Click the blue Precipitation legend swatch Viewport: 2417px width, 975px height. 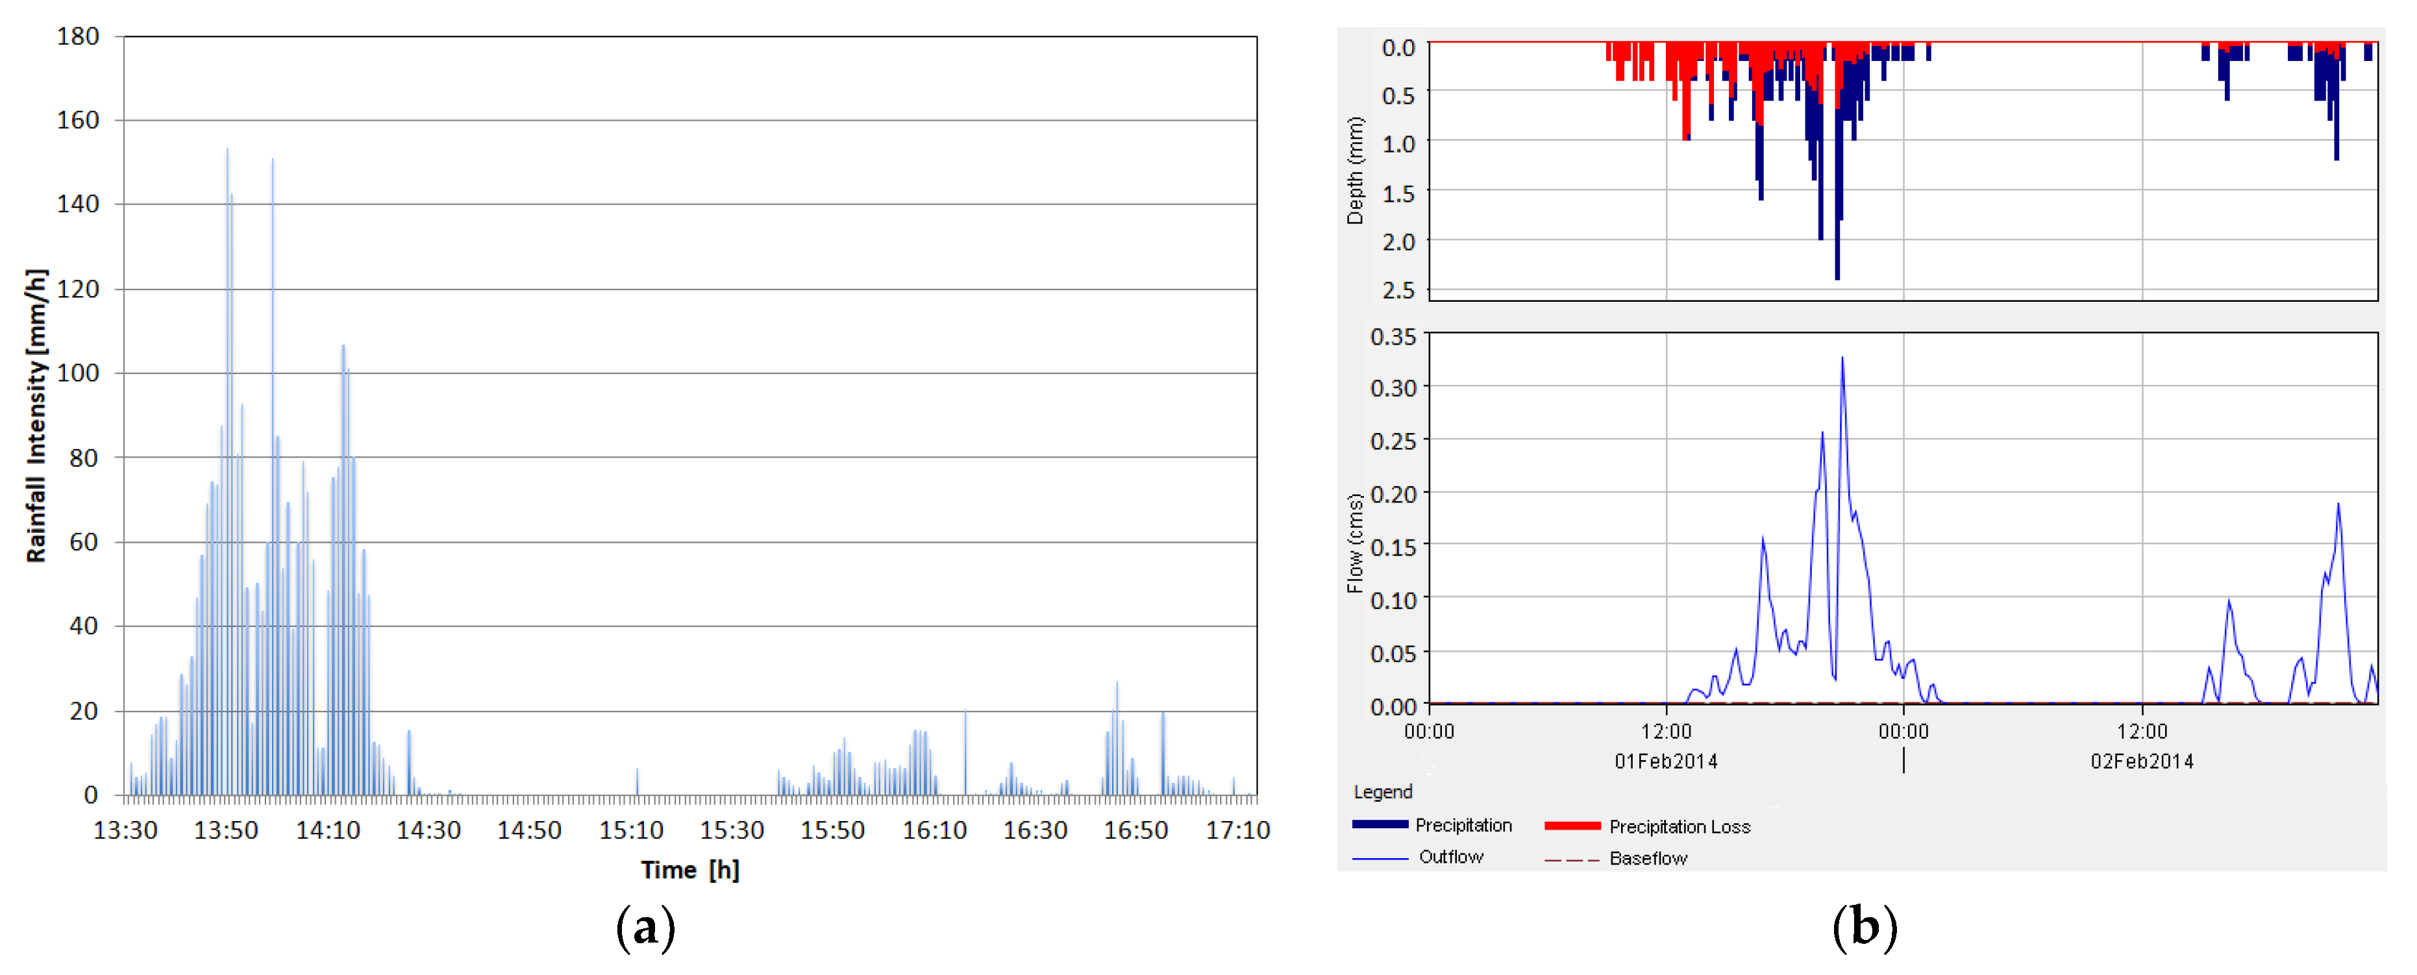[1380, 825]
